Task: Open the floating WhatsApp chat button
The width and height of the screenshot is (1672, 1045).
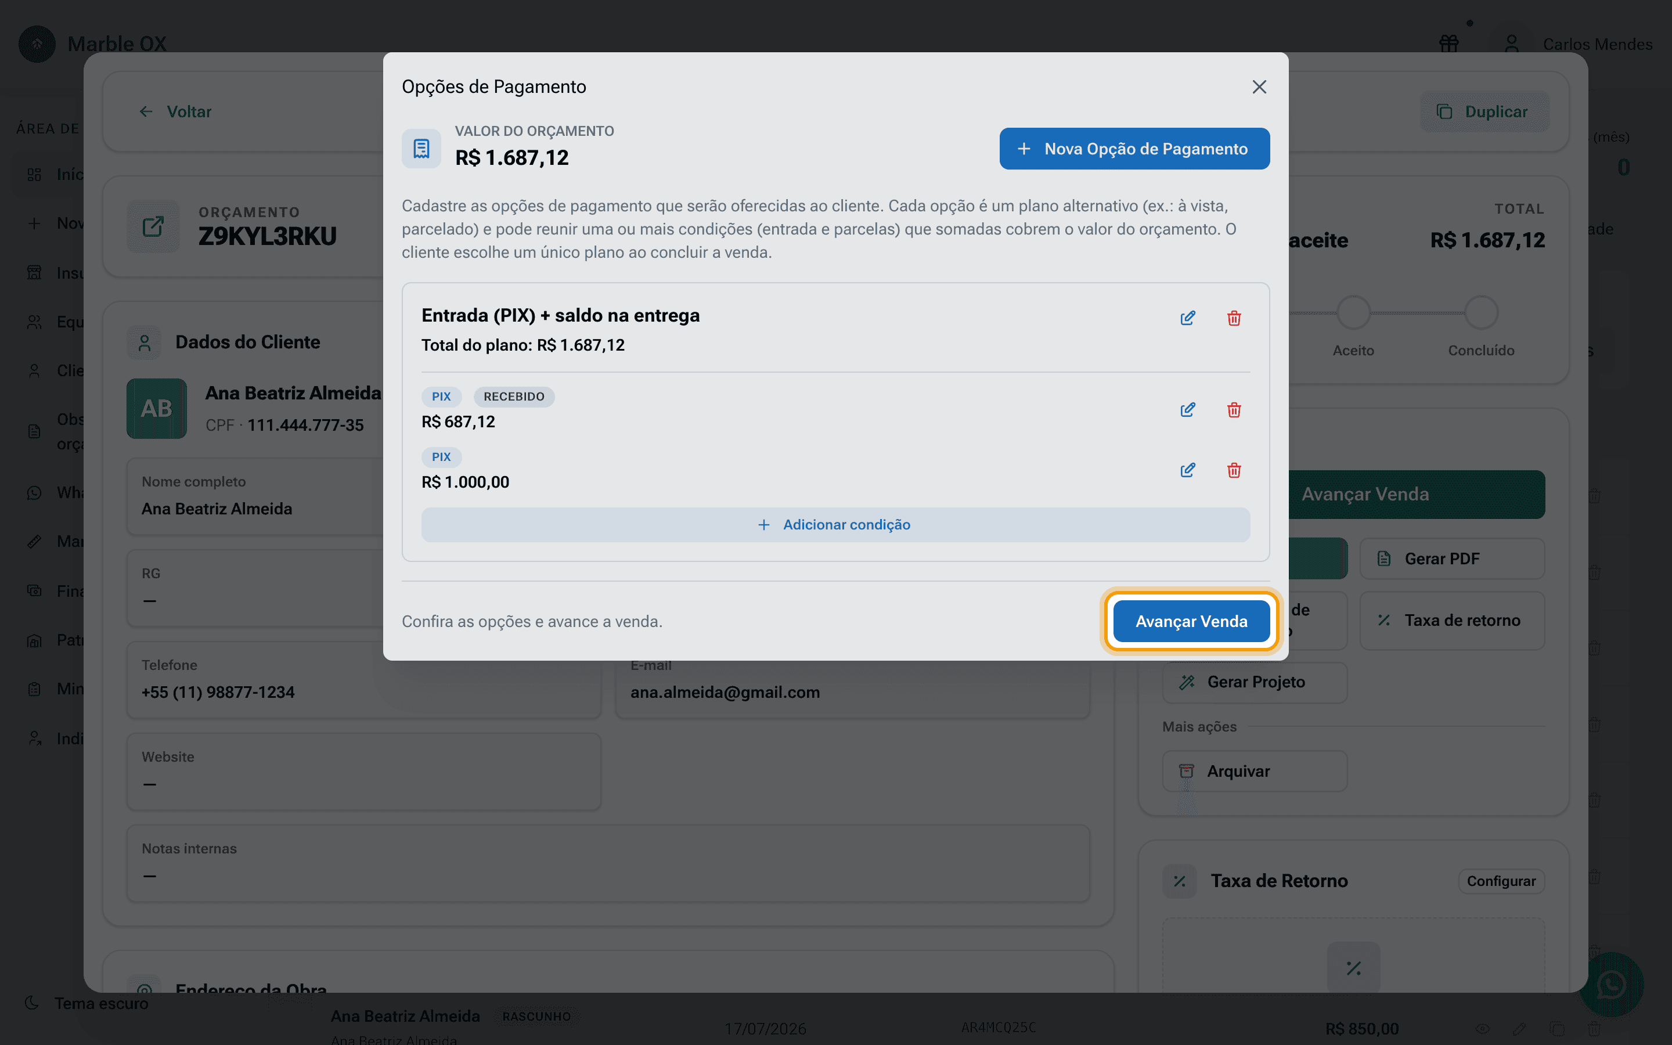Action: pos(1611,986)
